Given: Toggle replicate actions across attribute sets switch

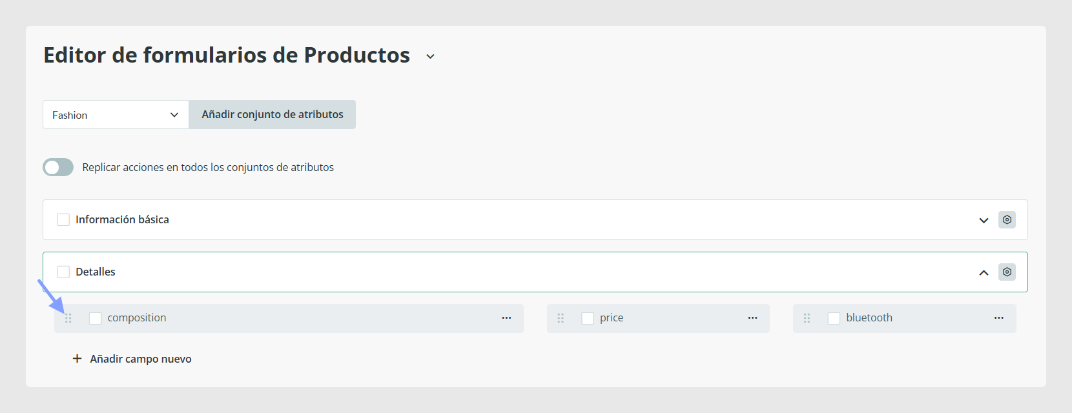Looking at the screenshot, I should (x=58, y=168).
